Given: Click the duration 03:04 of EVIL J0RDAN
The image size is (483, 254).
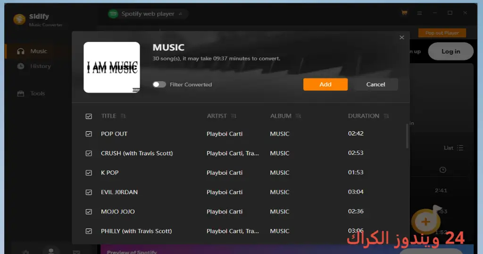Looking at the screenshot, I should 356,192.
